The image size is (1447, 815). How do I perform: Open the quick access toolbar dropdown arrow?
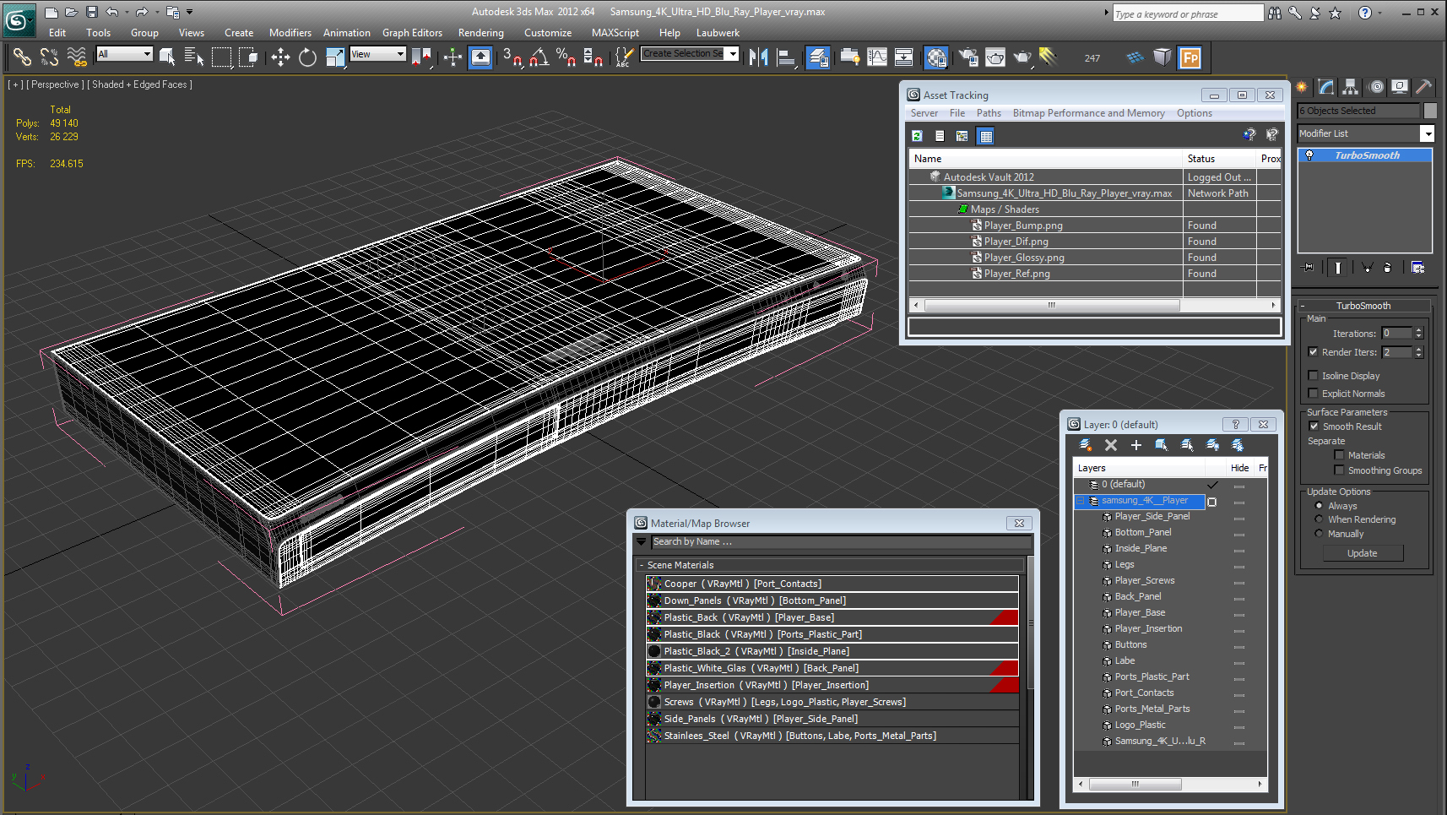point(189,12)
